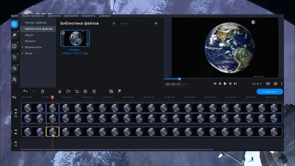Screen dimensions: 295x166
Task: Open the Настройки menu
Action: point(71,16)
